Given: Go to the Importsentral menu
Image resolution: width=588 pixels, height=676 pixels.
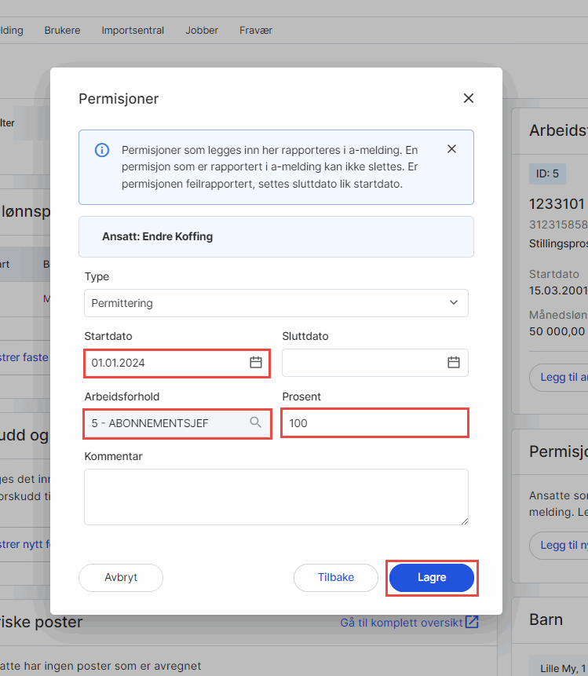Looking at the screenshot, I should coord(133,31).
